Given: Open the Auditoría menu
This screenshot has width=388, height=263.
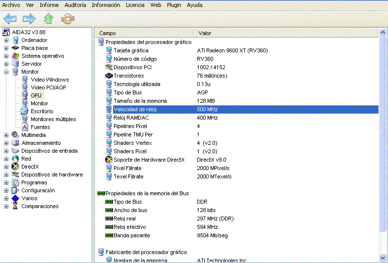Looking at the screenshot, I should coord(75,5).
